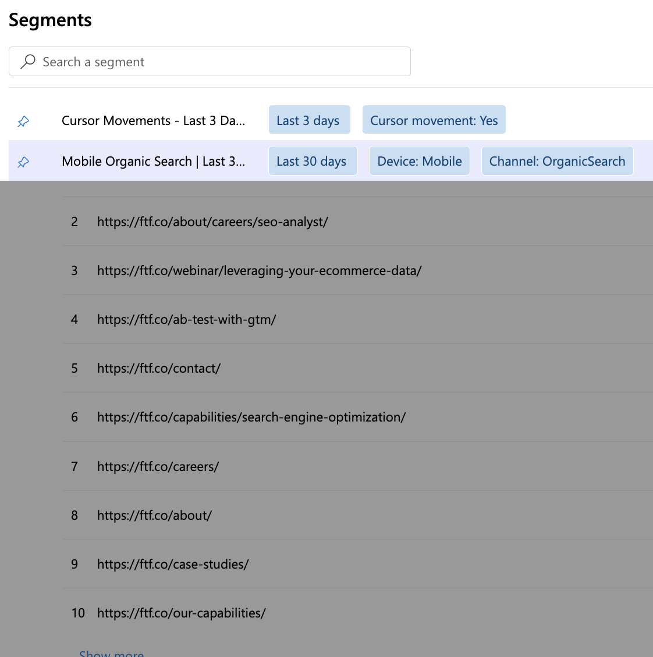The image size is (653, 657).
Task: Click the Device: Mobile filter chip
Action: [420, 161]
